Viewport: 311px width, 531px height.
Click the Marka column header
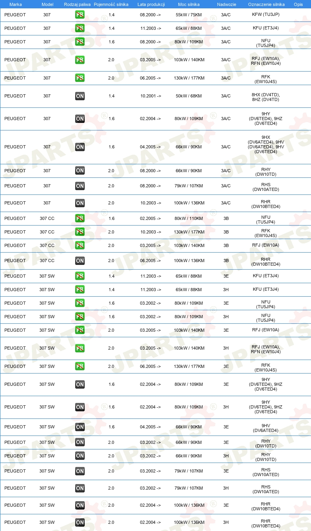pos(16,4)
